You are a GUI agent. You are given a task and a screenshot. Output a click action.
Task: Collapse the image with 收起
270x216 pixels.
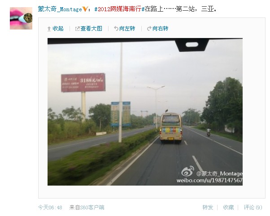(x=58, y=29)
